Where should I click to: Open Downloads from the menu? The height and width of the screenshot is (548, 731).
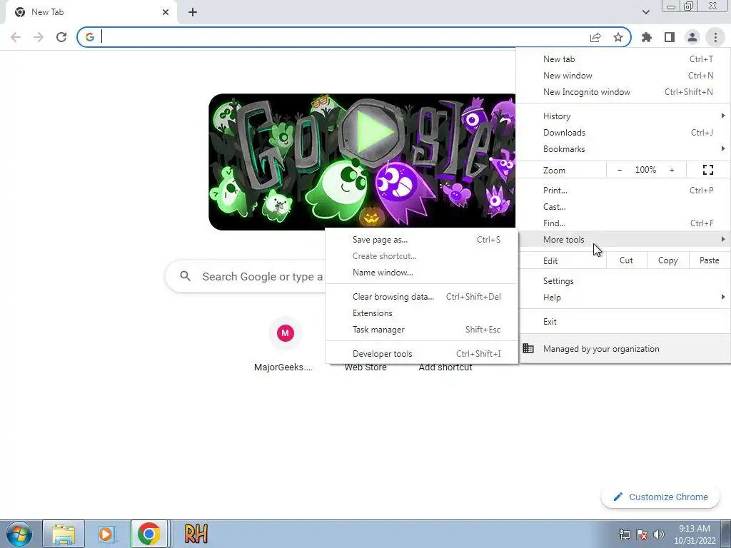(x=623, y=132)
